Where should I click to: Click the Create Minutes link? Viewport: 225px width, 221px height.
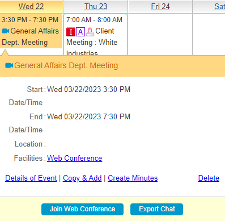pos(133,178)
